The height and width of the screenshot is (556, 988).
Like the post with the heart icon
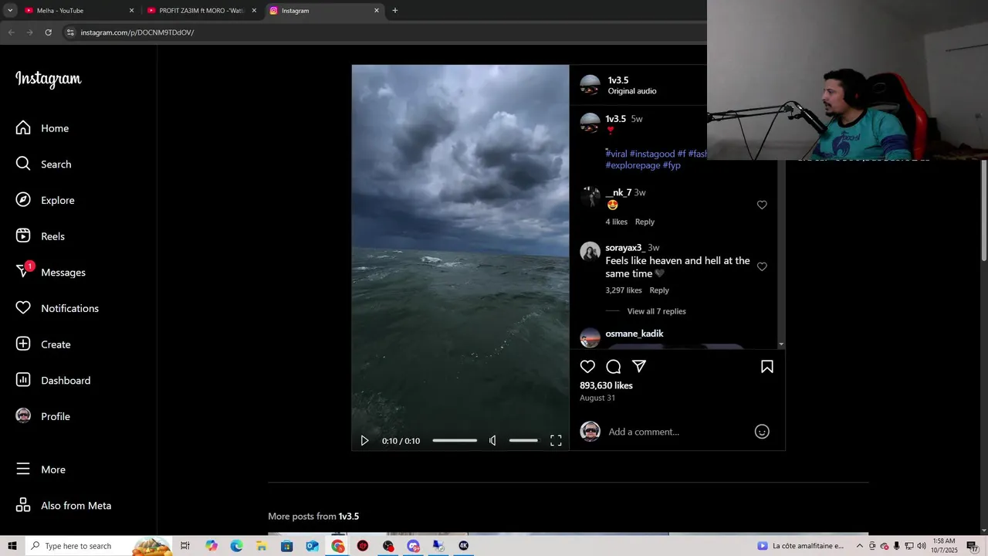[587, 367]
